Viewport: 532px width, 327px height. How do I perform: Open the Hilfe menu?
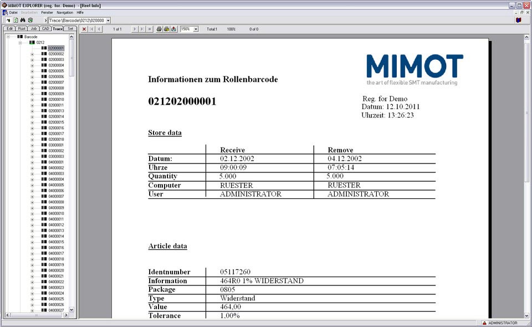(80, 13)
